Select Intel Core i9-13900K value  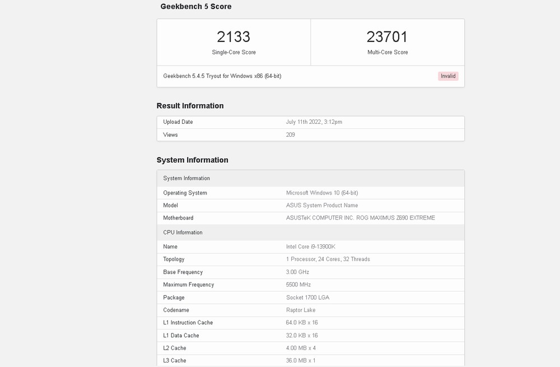pos(310,247)
